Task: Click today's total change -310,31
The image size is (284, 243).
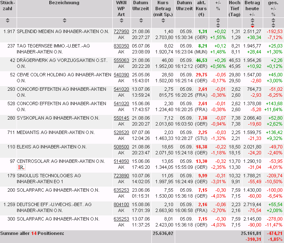Action: click(253, 239)
